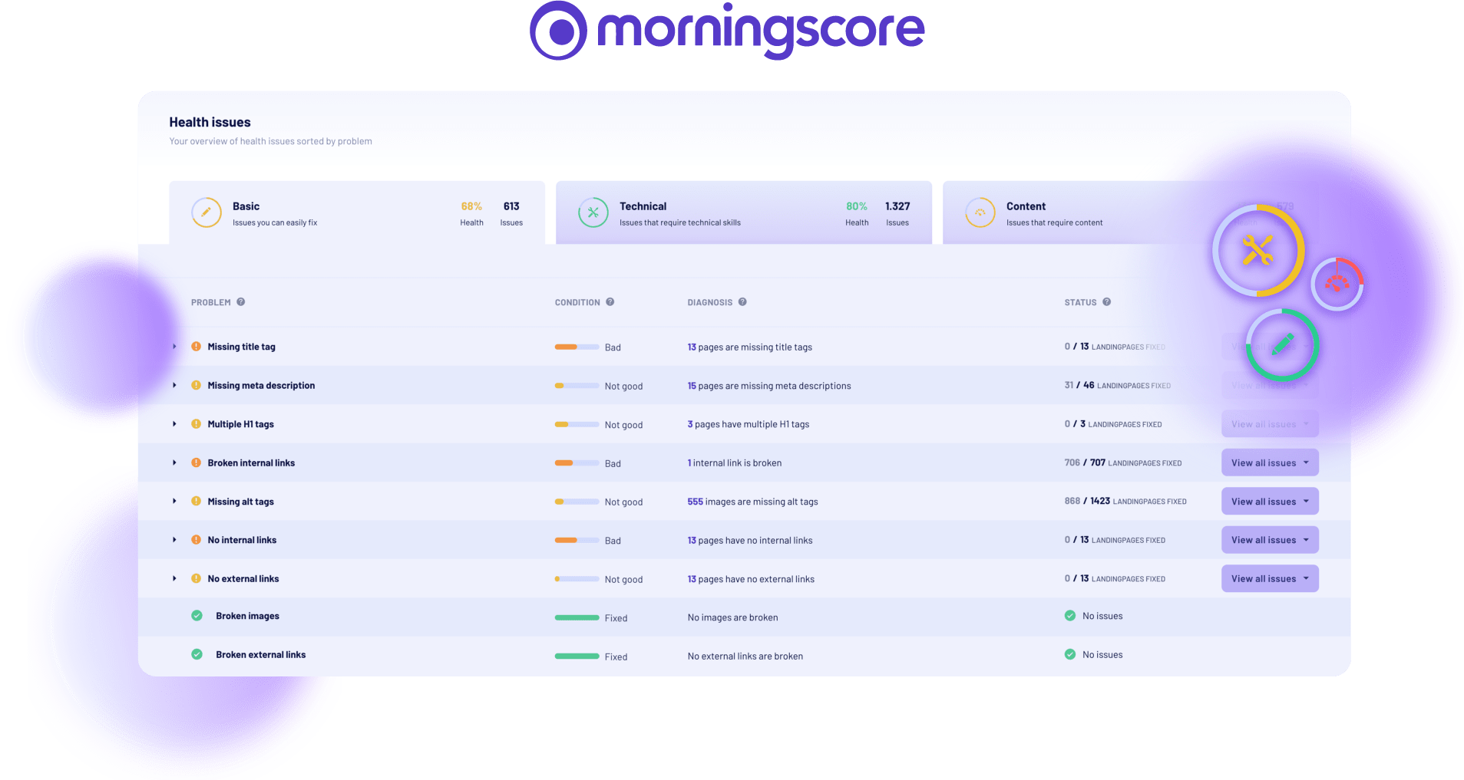Click help icon beside Diagnosis header
The width and height of the screenshot is (1464, 780).
click(742, 302)
